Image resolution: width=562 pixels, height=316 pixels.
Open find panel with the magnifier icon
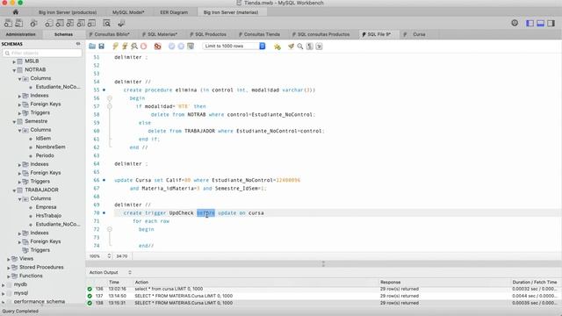pos(300,47)
